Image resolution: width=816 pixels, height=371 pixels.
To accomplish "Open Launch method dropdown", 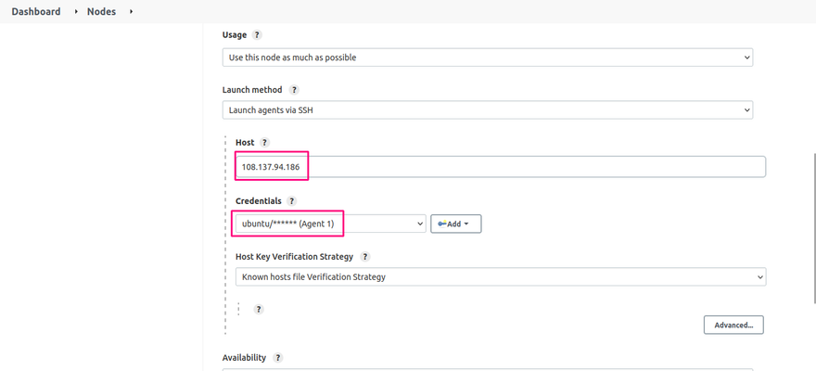I will [488, 109].
